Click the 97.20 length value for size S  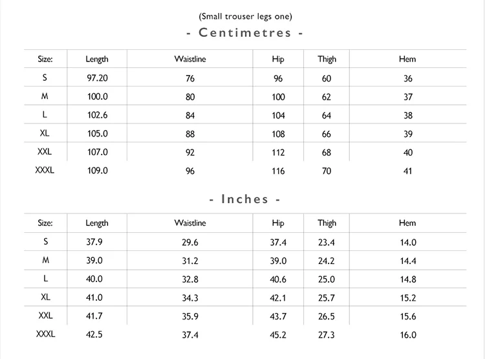97,78
